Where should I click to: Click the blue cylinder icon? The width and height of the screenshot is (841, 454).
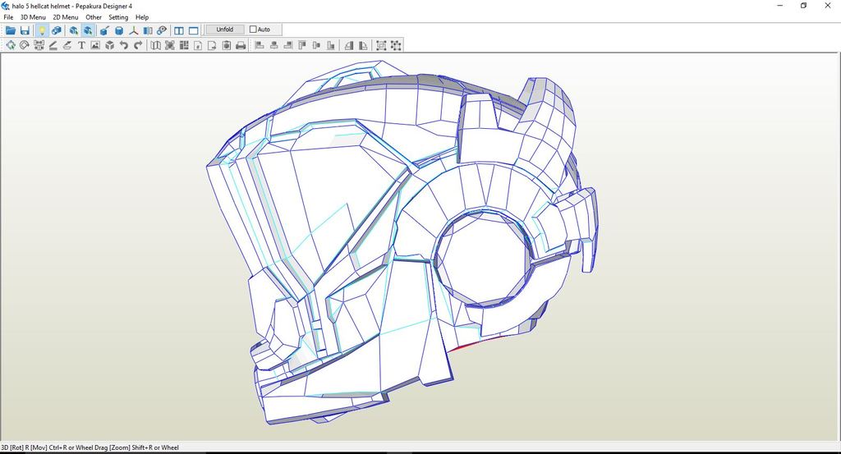coord(119,30)
